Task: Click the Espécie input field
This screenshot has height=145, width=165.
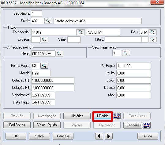Action: tap(36, 39)
